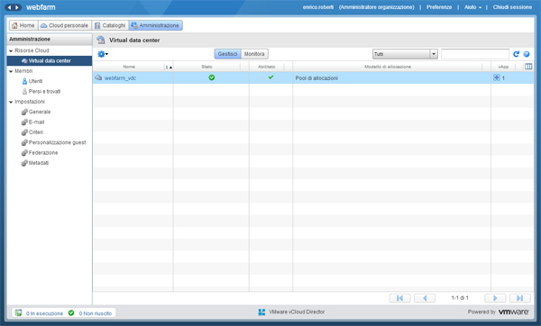Click Chiudi sessione to log out

pyautogui.click(x=512, y=7)
